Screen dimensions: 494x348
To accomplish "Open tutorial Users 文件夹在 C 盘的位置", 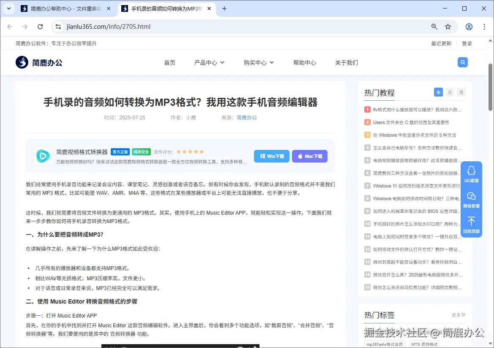I will coord(411,122).
